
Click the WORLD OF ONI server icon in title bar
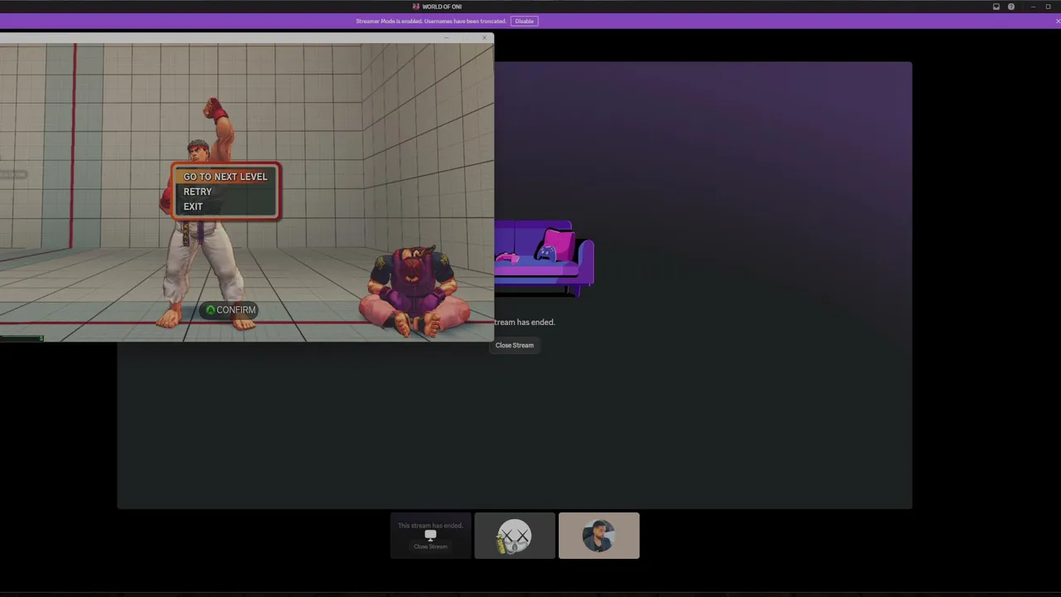[x=416, y=7]
